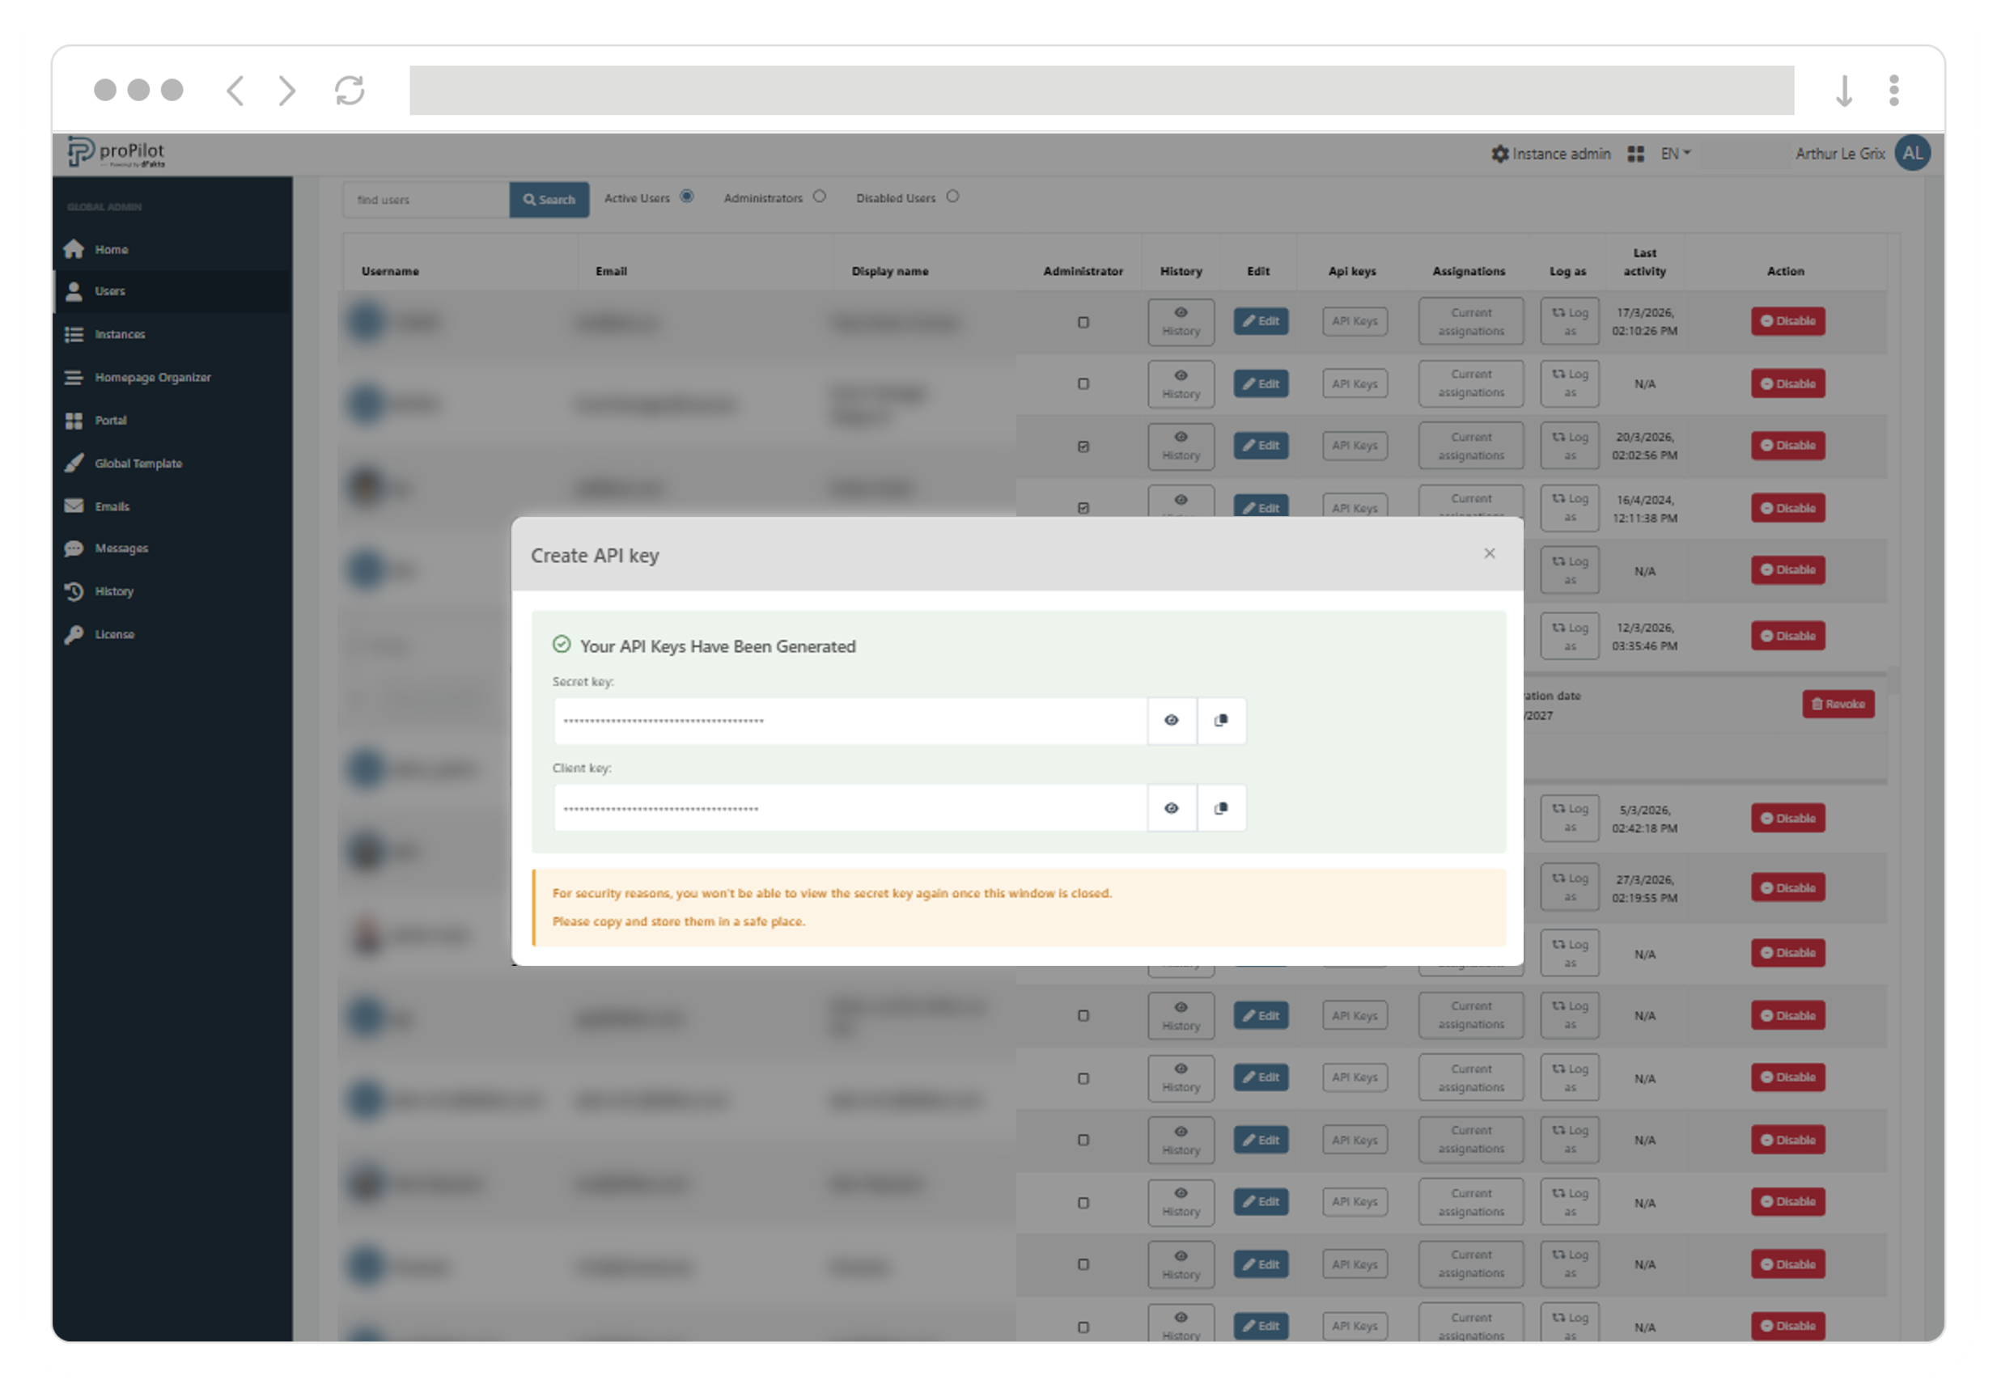Go to Home in the sidebar
Screen dimensions: 1997x1397
click(112, 249)
